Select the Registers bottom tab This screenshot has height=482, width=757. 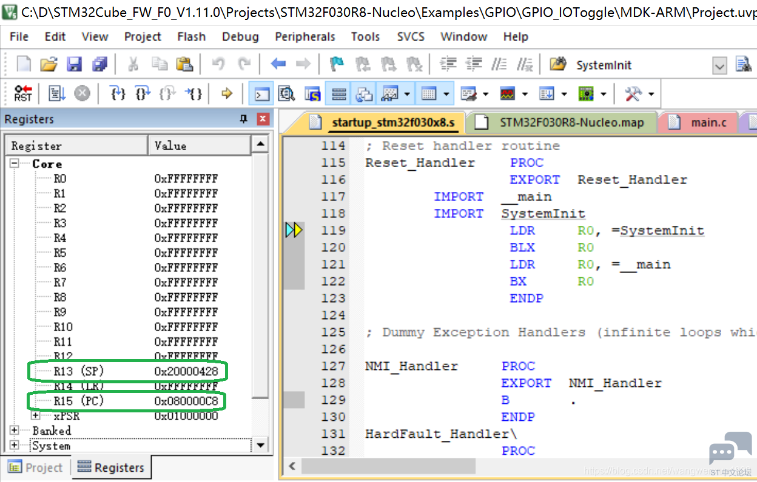click(x=111, y=467)
